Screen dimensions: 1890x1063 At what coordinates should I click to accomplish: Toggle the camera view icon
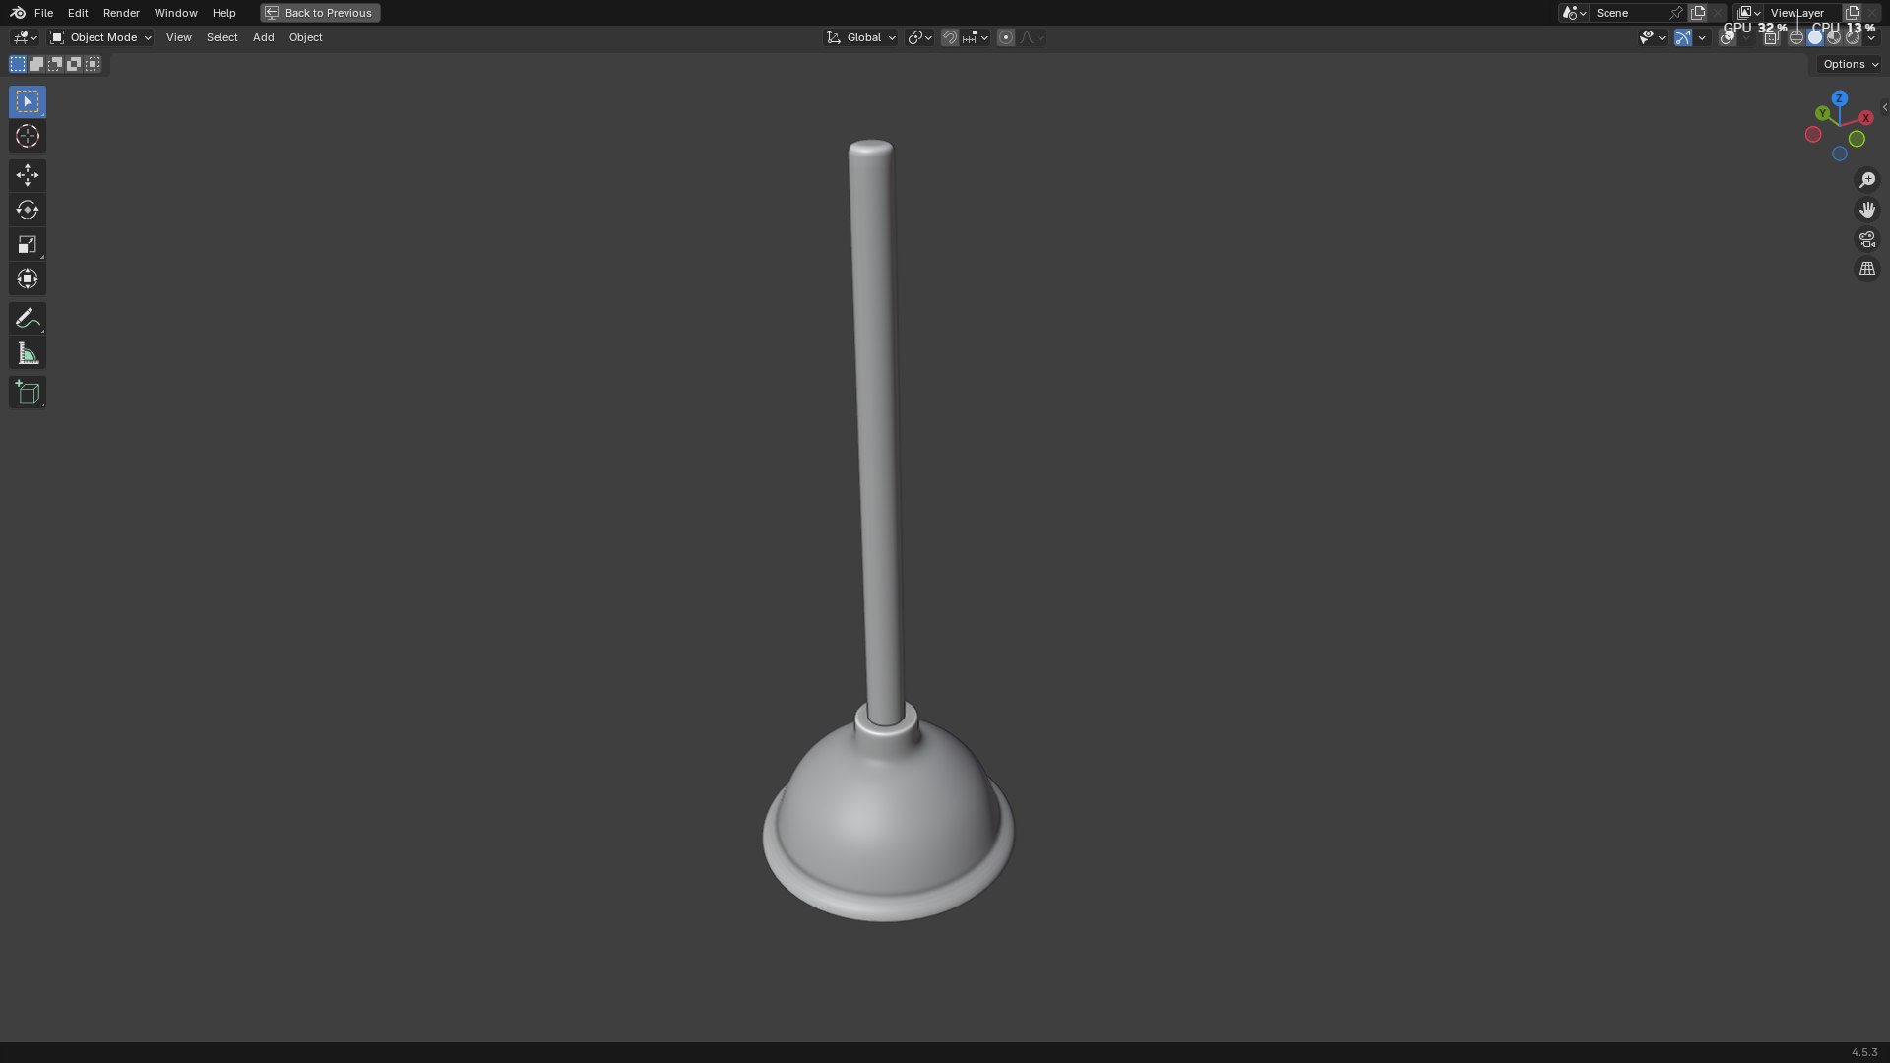click(1867, 239)
